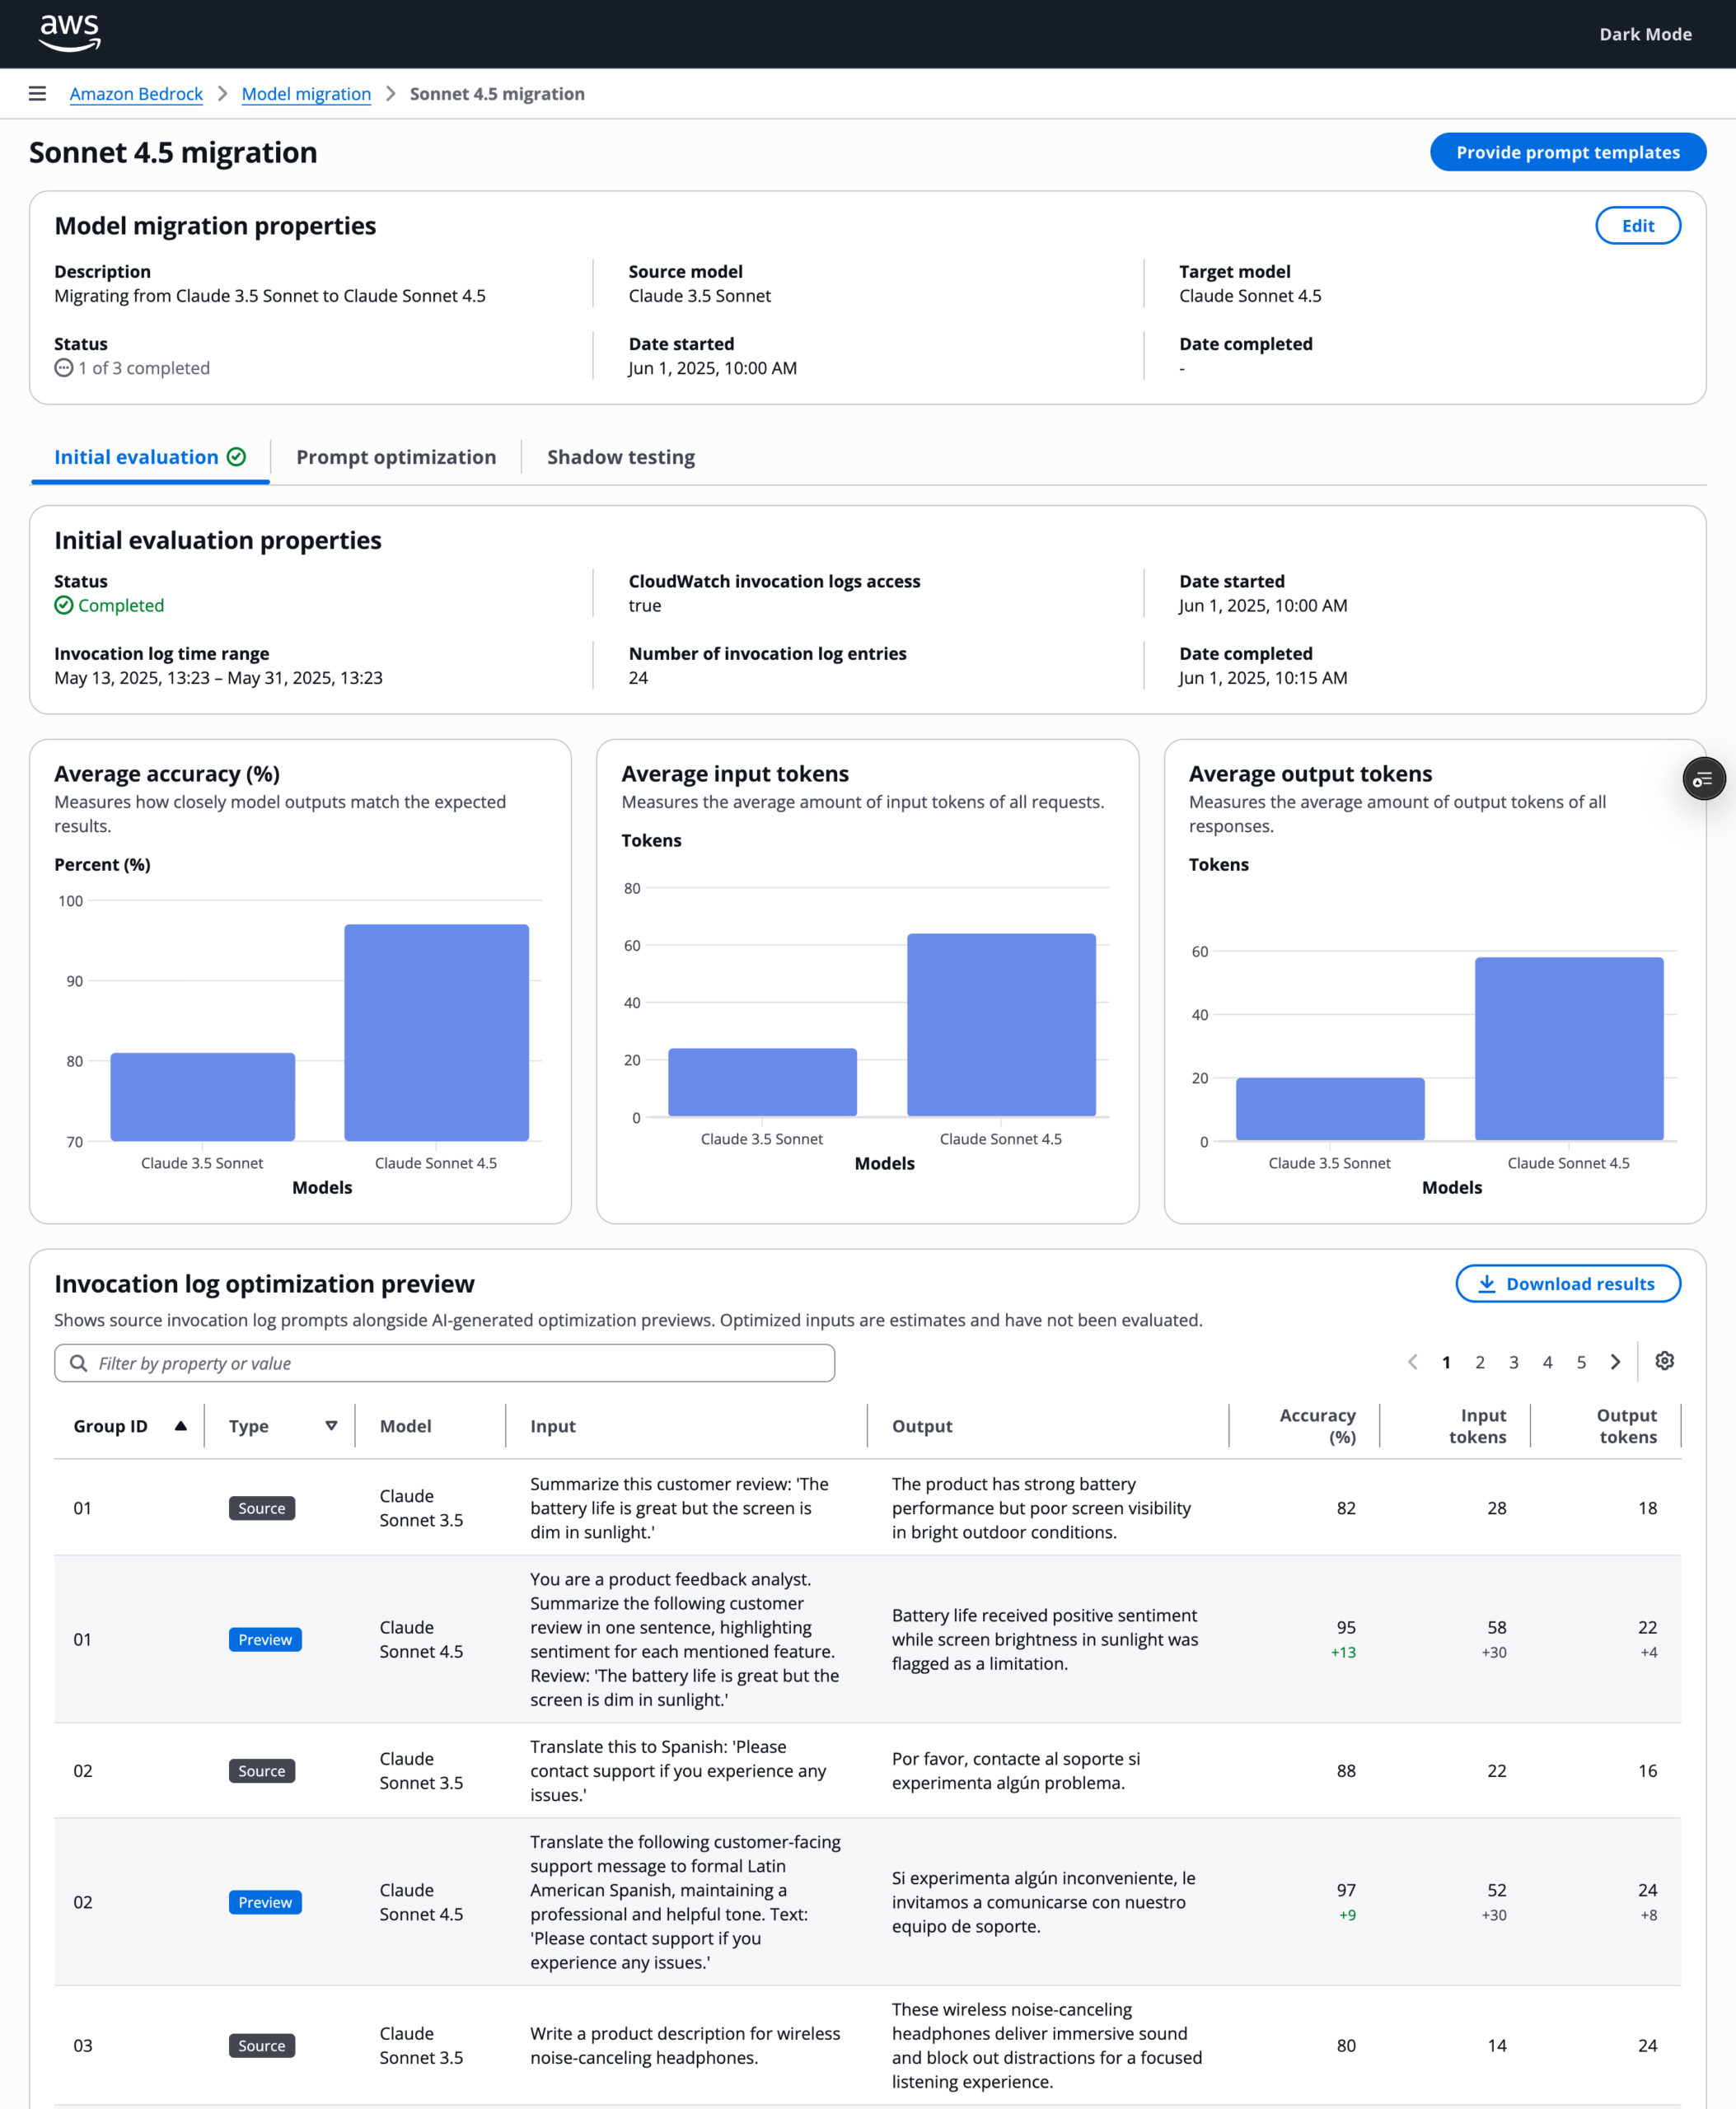The width and height of the screenshot is (1736, 2109).
Task: Click input 'Write a product description for wireless' cell
Action: [x=685, y=2045]
